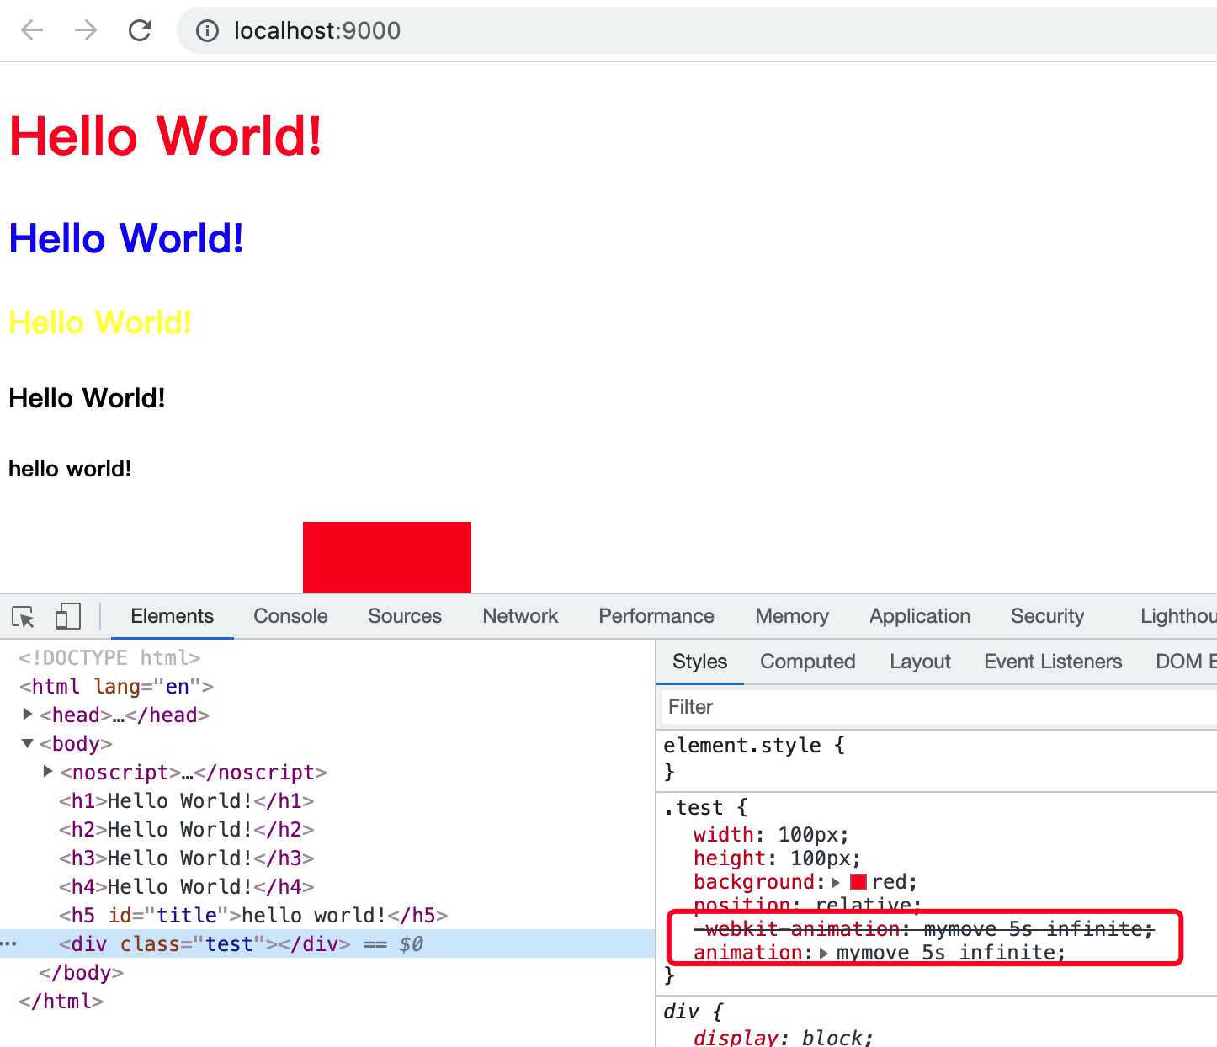Click the black h4 Hello World heading

coord(87,398)
